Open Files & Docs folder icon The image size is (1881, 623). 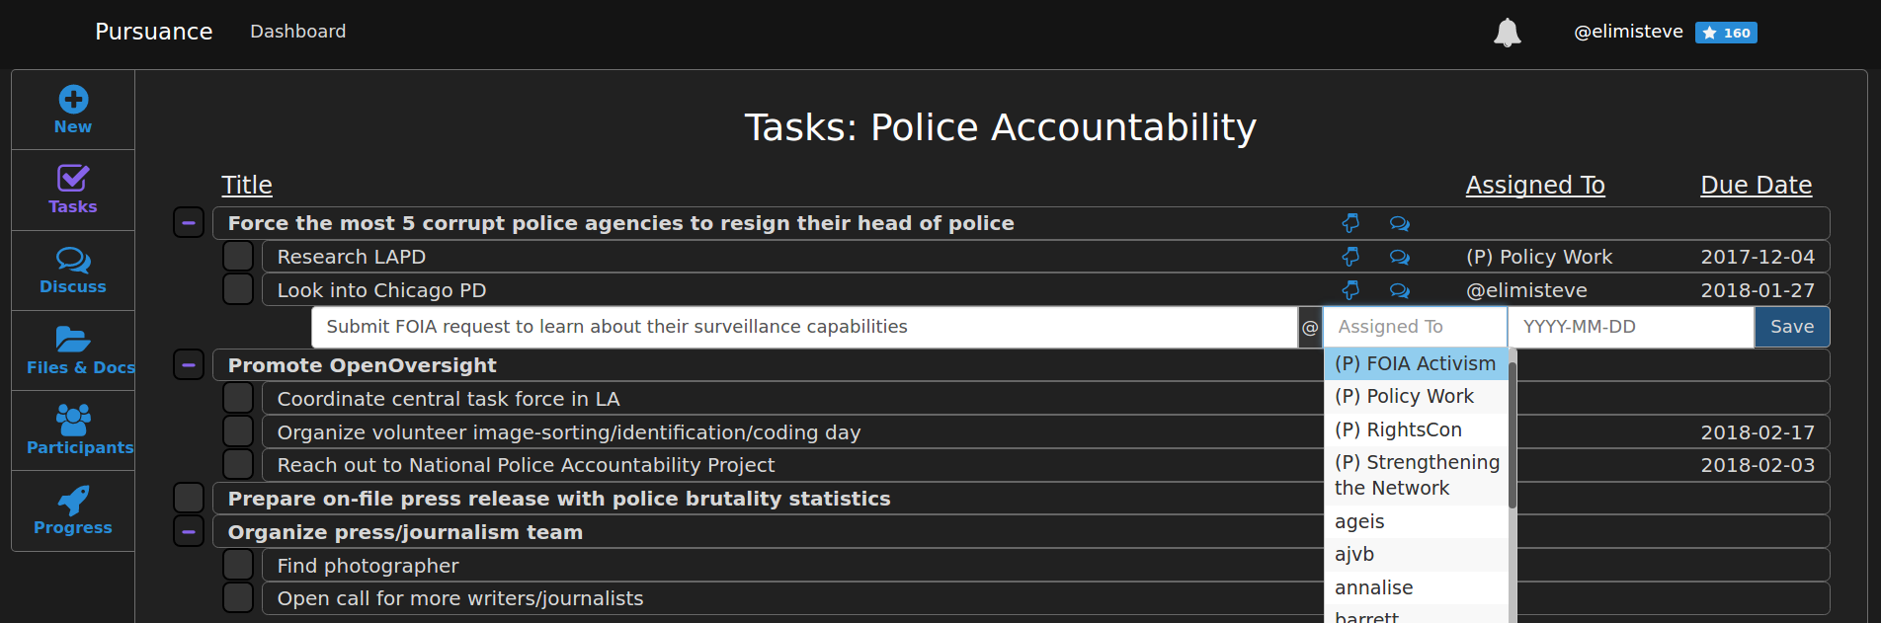(73, 340)
